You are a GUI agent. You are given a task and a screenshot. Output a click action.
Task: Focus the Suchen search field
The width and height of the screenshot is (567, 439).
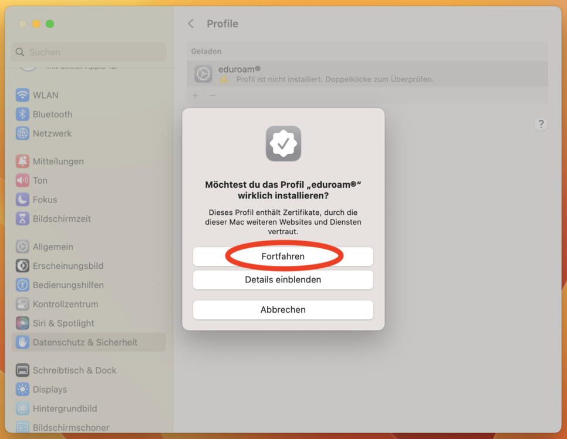point(89,52)
